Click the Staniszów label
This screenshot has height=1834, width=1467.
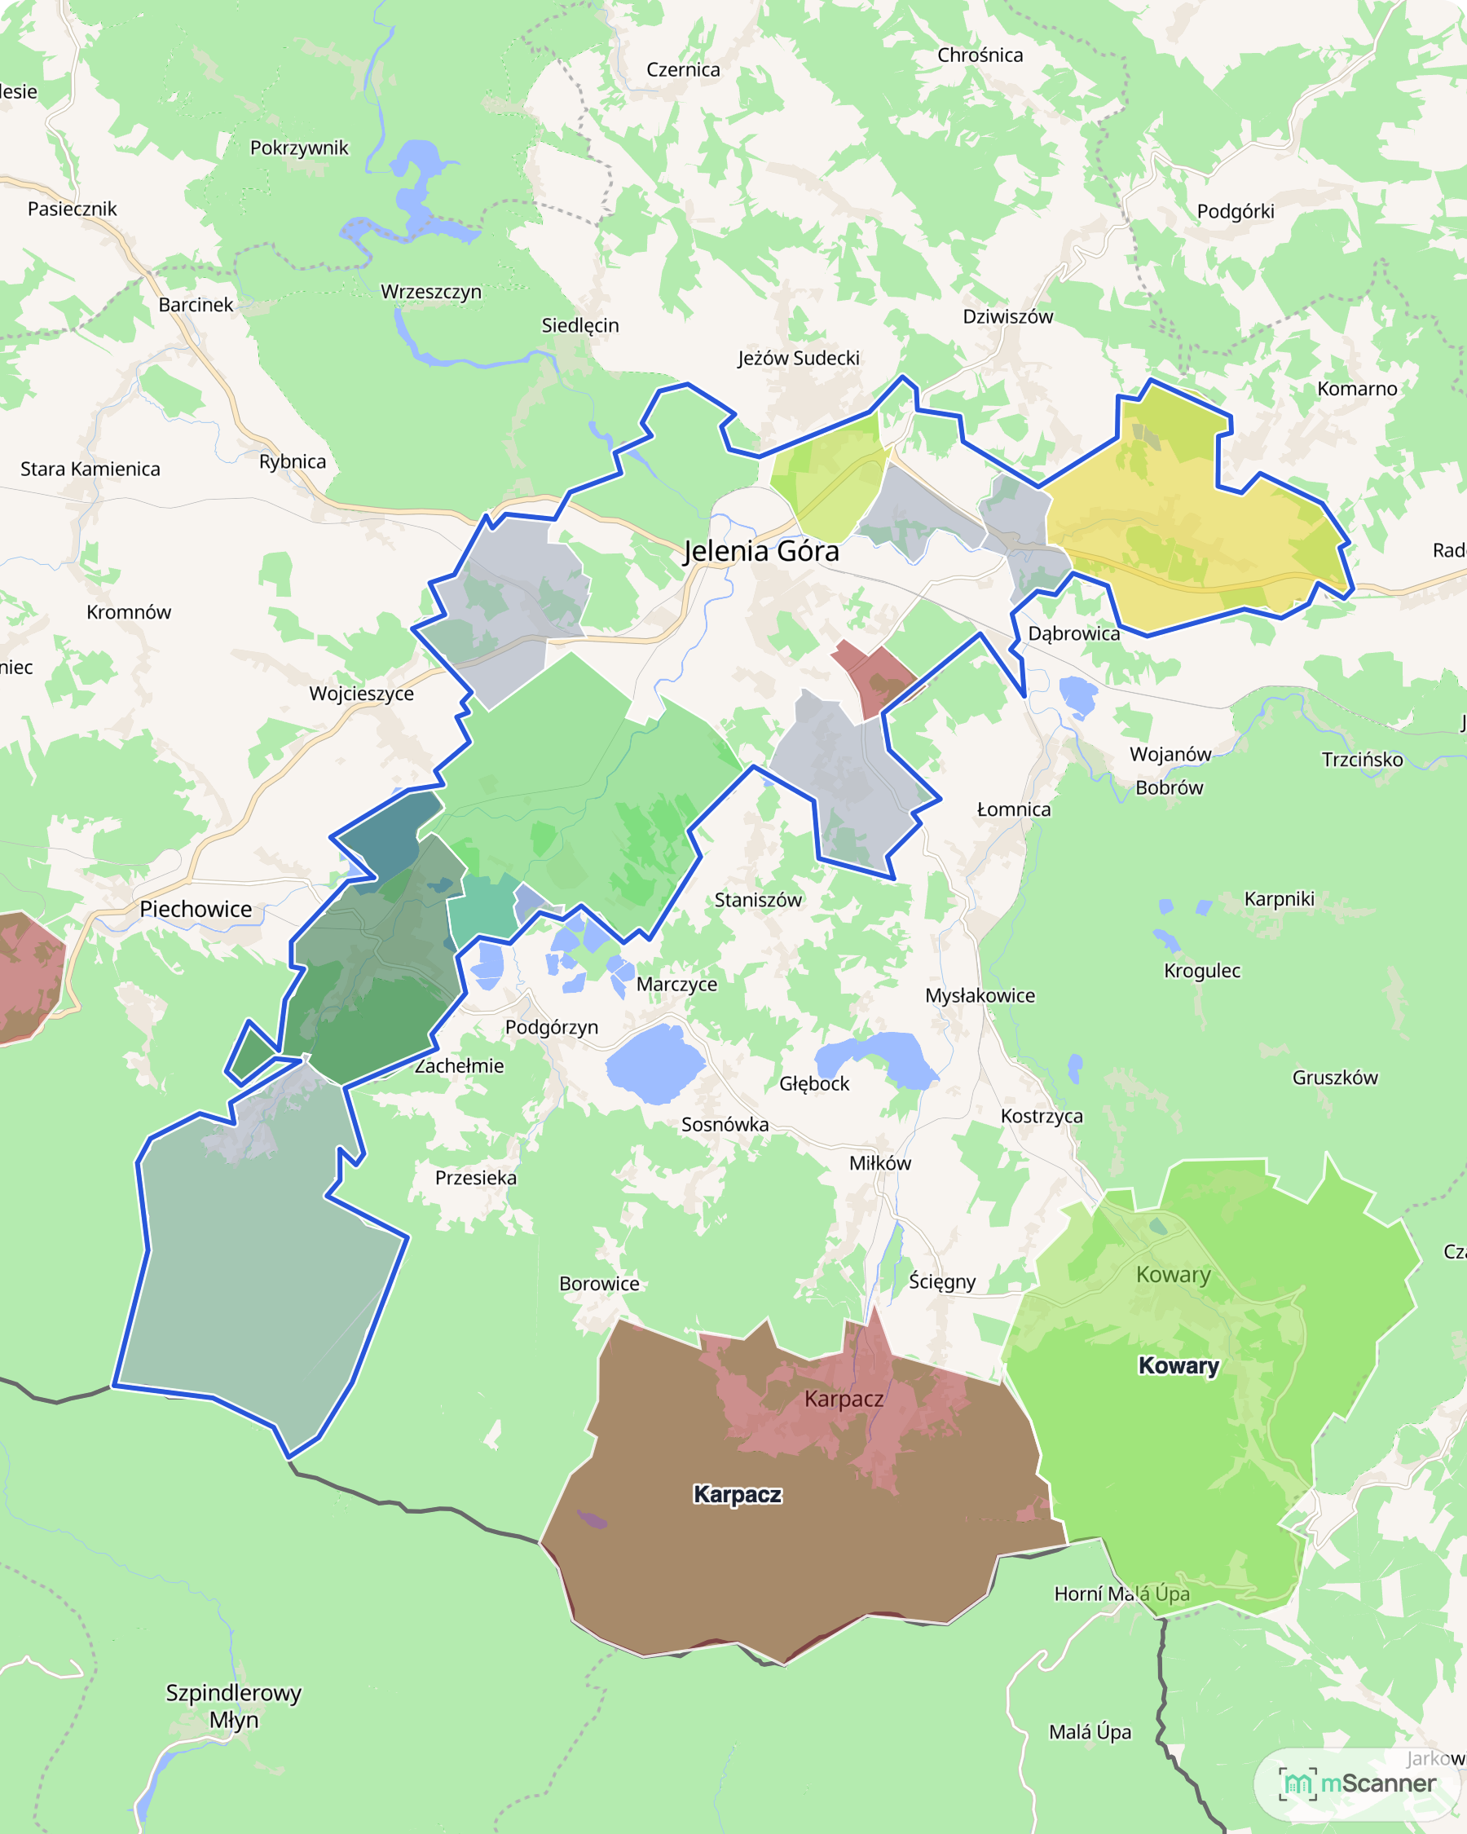(x=758, y=900)
